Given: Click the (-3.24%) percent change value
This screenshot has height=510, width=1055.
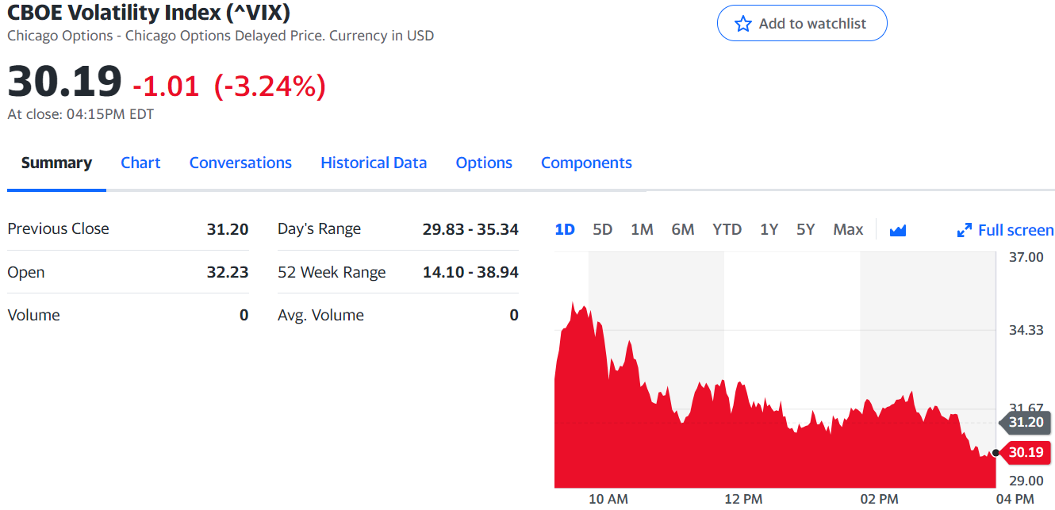Looking at the screenshot, I should point(270,86).
